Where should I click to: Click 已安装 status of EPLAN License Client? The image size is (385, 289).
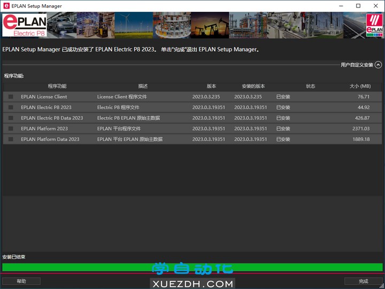(x=283, y=97)
